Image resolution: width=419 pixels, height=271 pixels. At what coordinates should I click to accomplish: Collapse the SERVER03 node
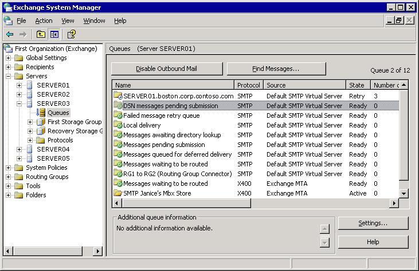pyautogui.click(x=19, y=103)
